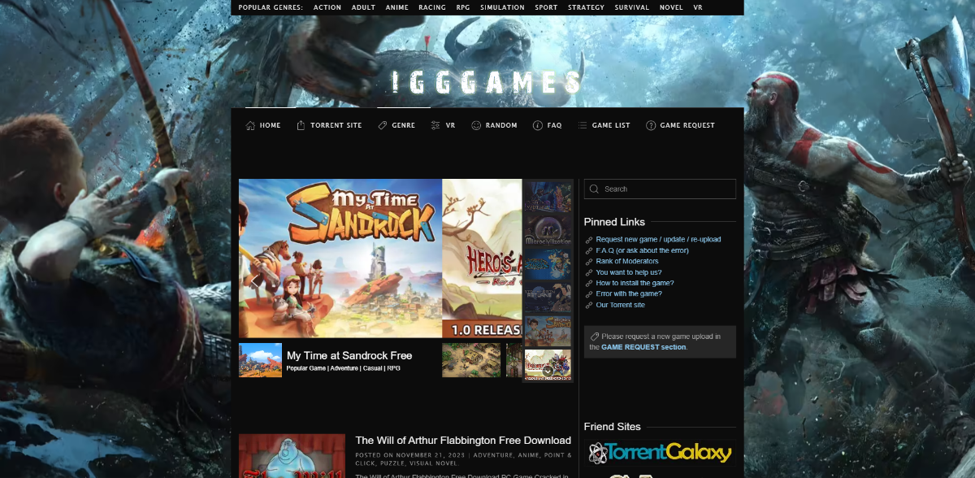Viewport: 975px width, 478px height.
Task: Click the FAQ info circle icon
Action: (x=538, y=125)
